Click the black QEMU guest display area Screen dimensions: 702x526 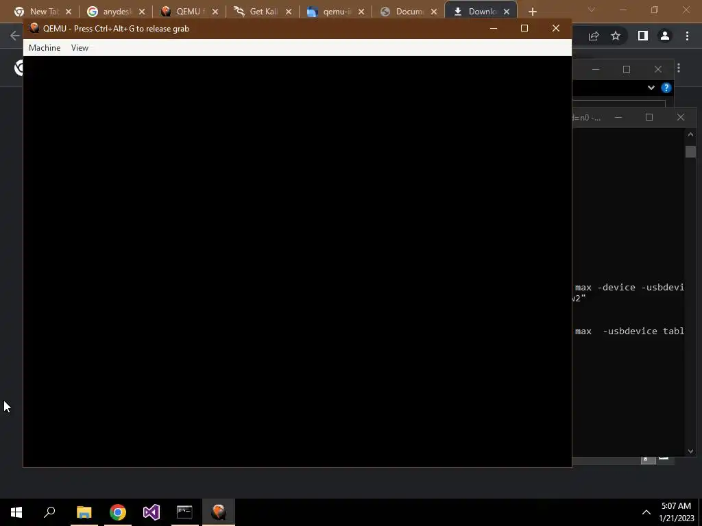point(298,262)
